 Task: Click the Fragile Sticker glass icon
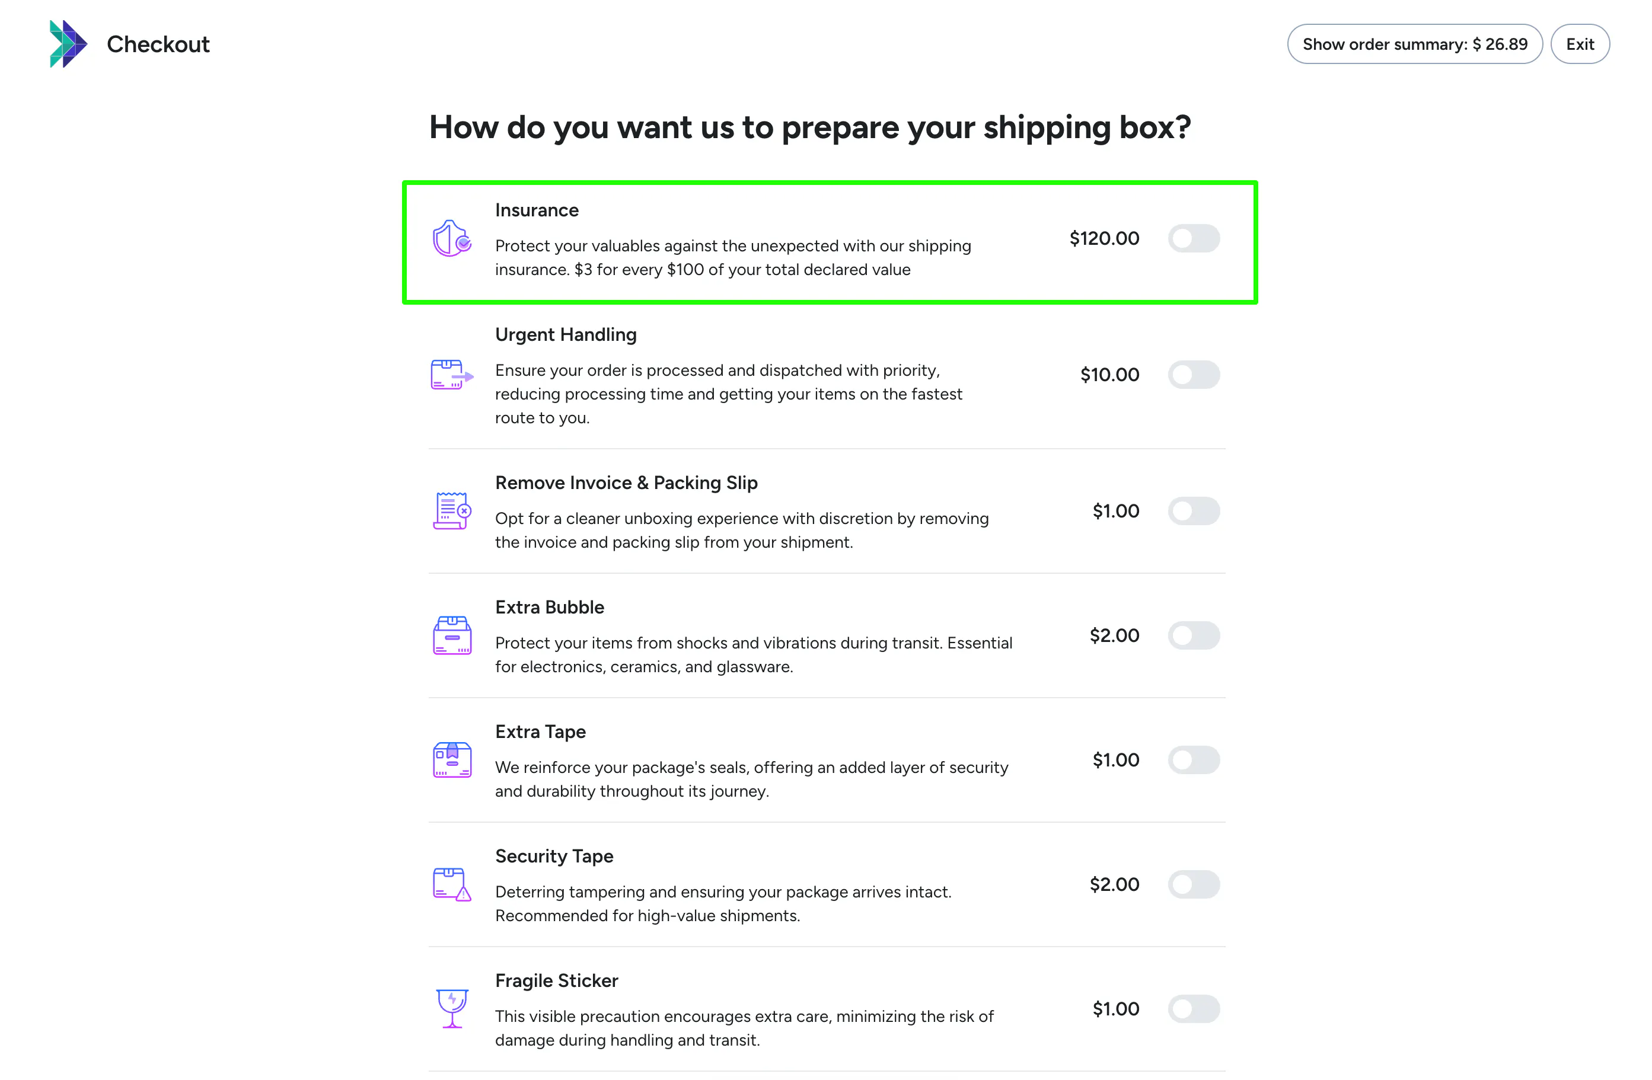(452, 1008)
